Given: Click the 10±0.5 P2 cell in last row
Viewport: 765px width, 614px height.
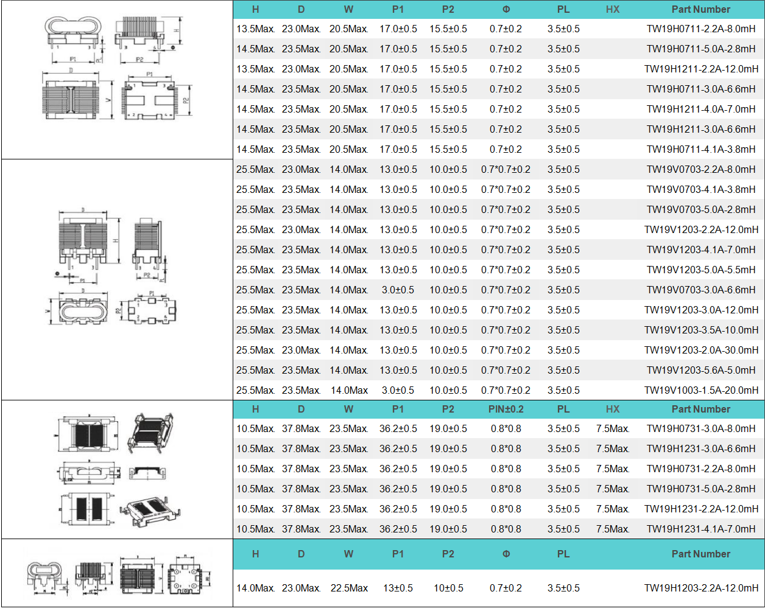Looking at the screenshot, I should pos(448,588).
